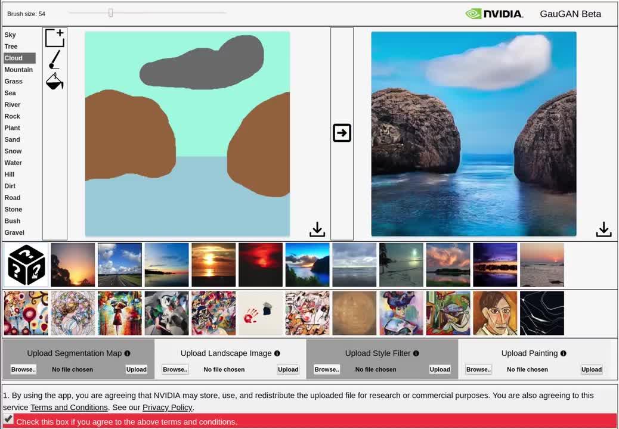This screenshot has width=619, height=429.
Task: Click the random dice style icon
Action: 26,265
